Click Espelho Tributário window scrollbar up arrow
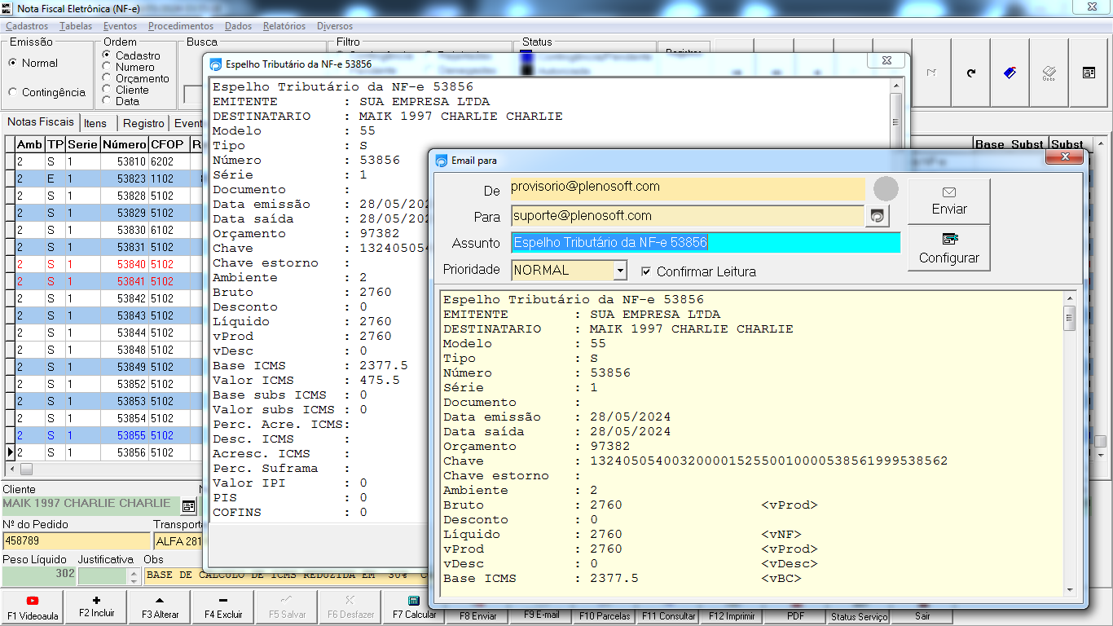1113x626 pixels. click(896, 86)
